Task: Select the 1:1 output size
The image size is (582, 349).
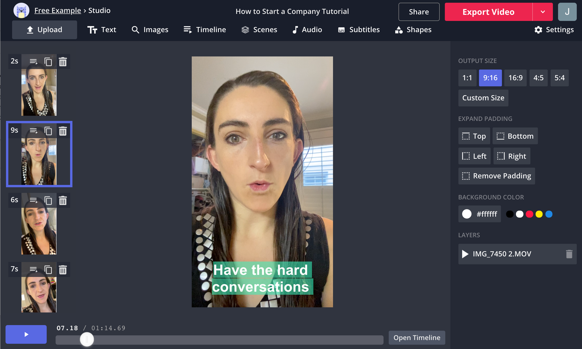Action: tap(467, 78)
